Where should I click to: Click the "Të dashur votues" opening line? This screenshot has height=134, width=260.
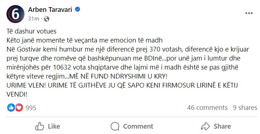coord(32,31)
